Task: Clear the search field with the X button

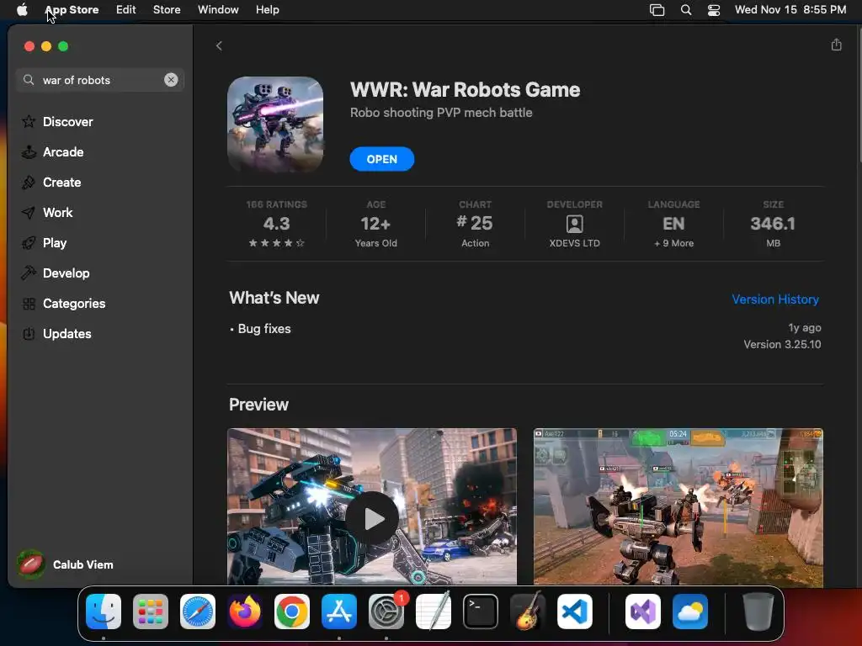Action: pos(171,80)
